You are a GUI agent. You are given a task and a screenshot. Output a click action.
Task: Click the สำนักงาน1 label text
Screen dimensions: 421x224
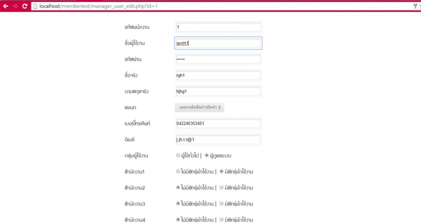tap(135, 172)
